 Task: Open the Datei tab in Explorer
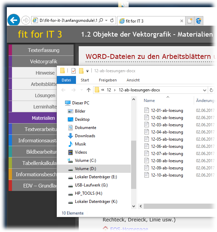click(x=66, y=80)
